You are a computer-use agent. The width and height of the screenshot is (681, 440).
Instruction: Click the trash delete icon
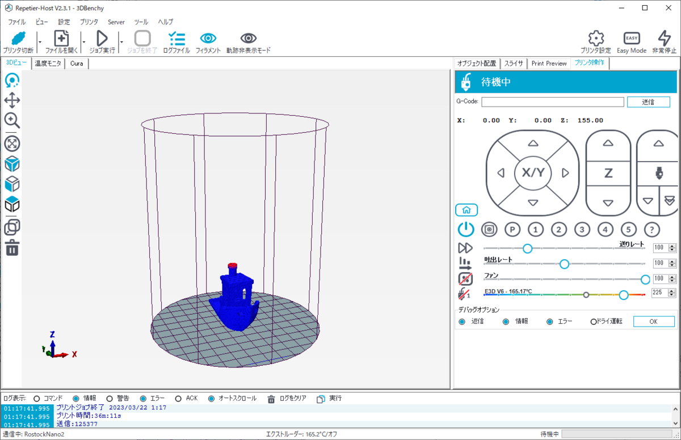tap(12, 248)
